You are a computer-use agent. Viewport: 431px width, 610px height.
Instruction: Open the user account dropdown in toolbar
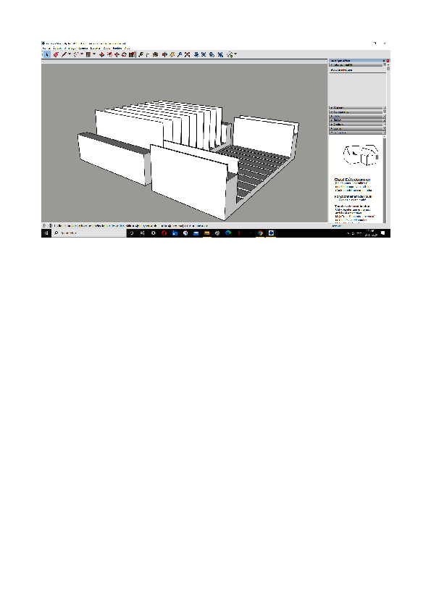click(235, 54)
